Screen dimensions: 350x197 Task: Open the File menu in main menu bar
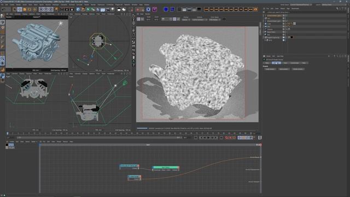click(2, 4)
